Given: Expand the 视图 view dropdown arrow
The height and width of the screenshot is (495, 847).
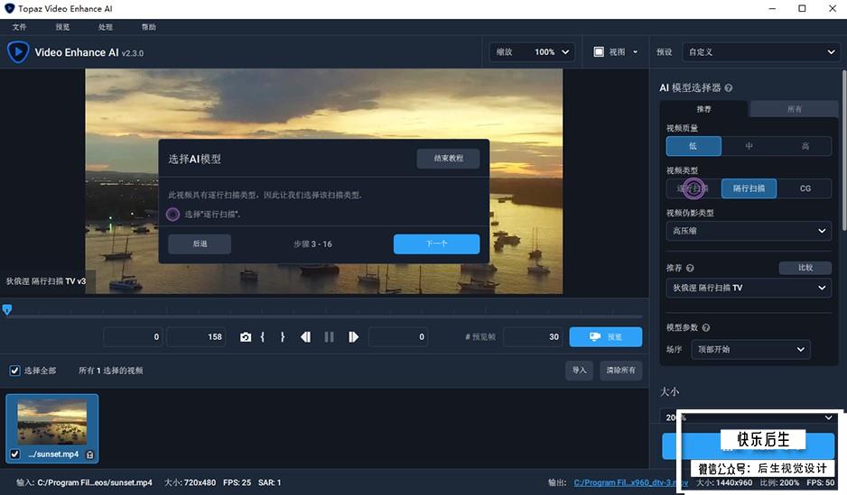Looking at the screenshot, I should point(636,51).
